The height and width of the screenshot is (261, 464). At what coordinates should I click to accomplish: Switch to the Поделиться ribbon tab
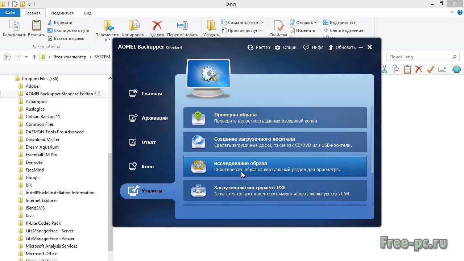[x=62, y=13]
